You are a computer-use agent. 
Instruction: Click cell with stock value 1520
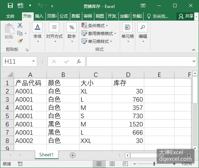128,124
